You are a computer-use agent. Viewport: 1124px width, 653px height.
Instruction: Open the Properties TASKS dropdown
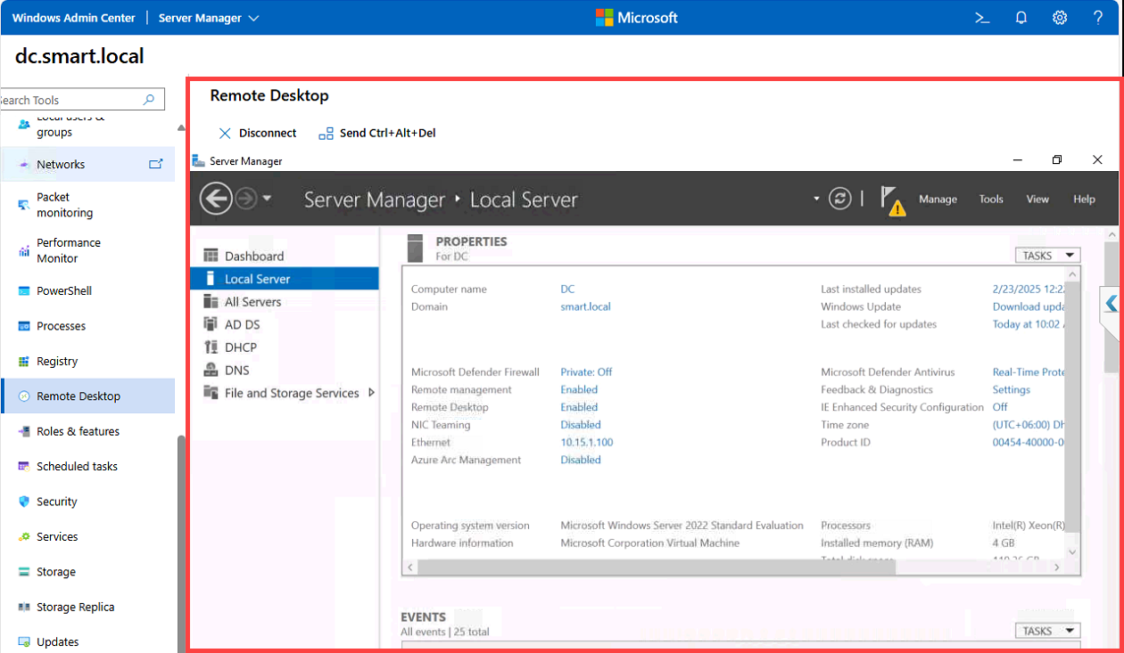point(1047,256)
